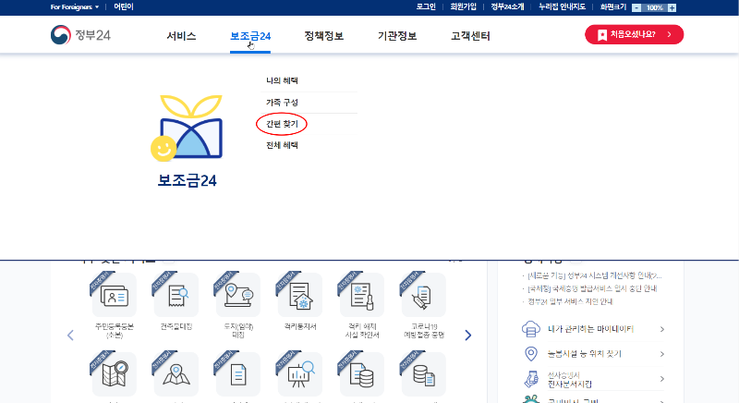Open the 격리통지서 service icon
The height and width of the screenshot is (403, 739).
(x=300, y=295)
